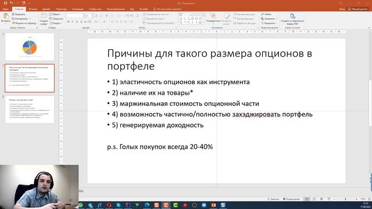372x209 pixels.
Task: Click the slide title 'Причины для такого размера'
Action: click(209, 59)
